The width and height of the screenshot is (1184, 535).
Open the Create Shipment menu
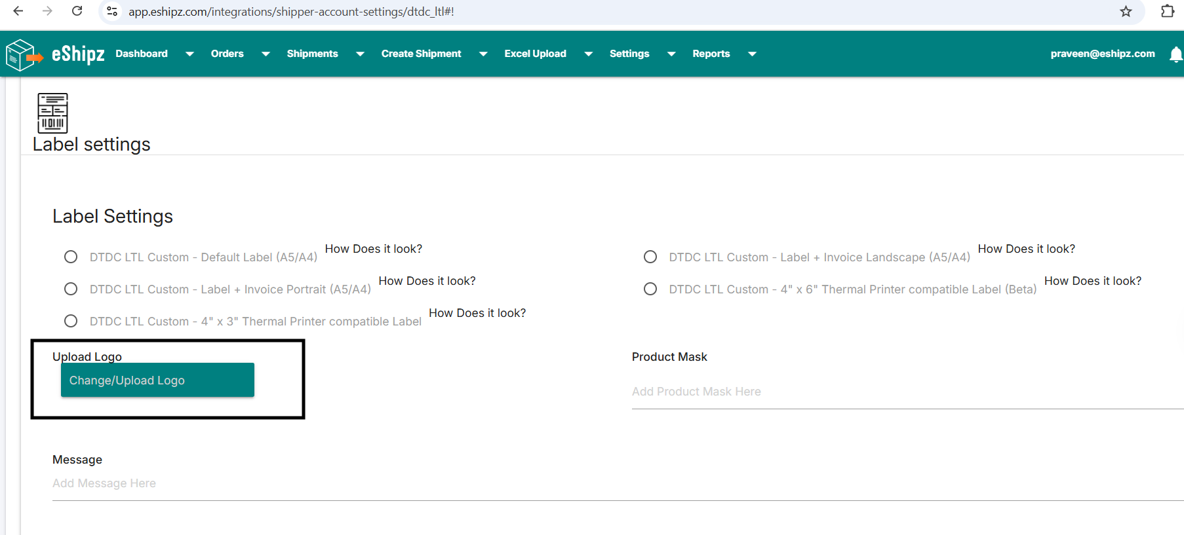421,54
